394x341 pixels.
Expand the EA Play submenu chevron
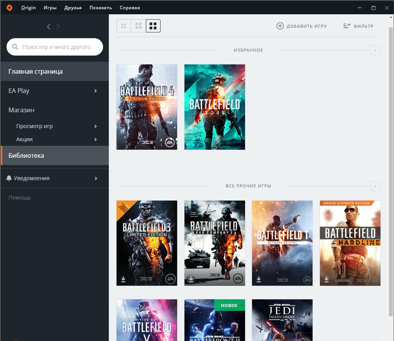tap(95, 91)
